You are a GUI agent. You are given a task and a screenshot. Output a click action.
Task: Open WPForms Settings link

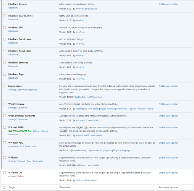(12, 161)
